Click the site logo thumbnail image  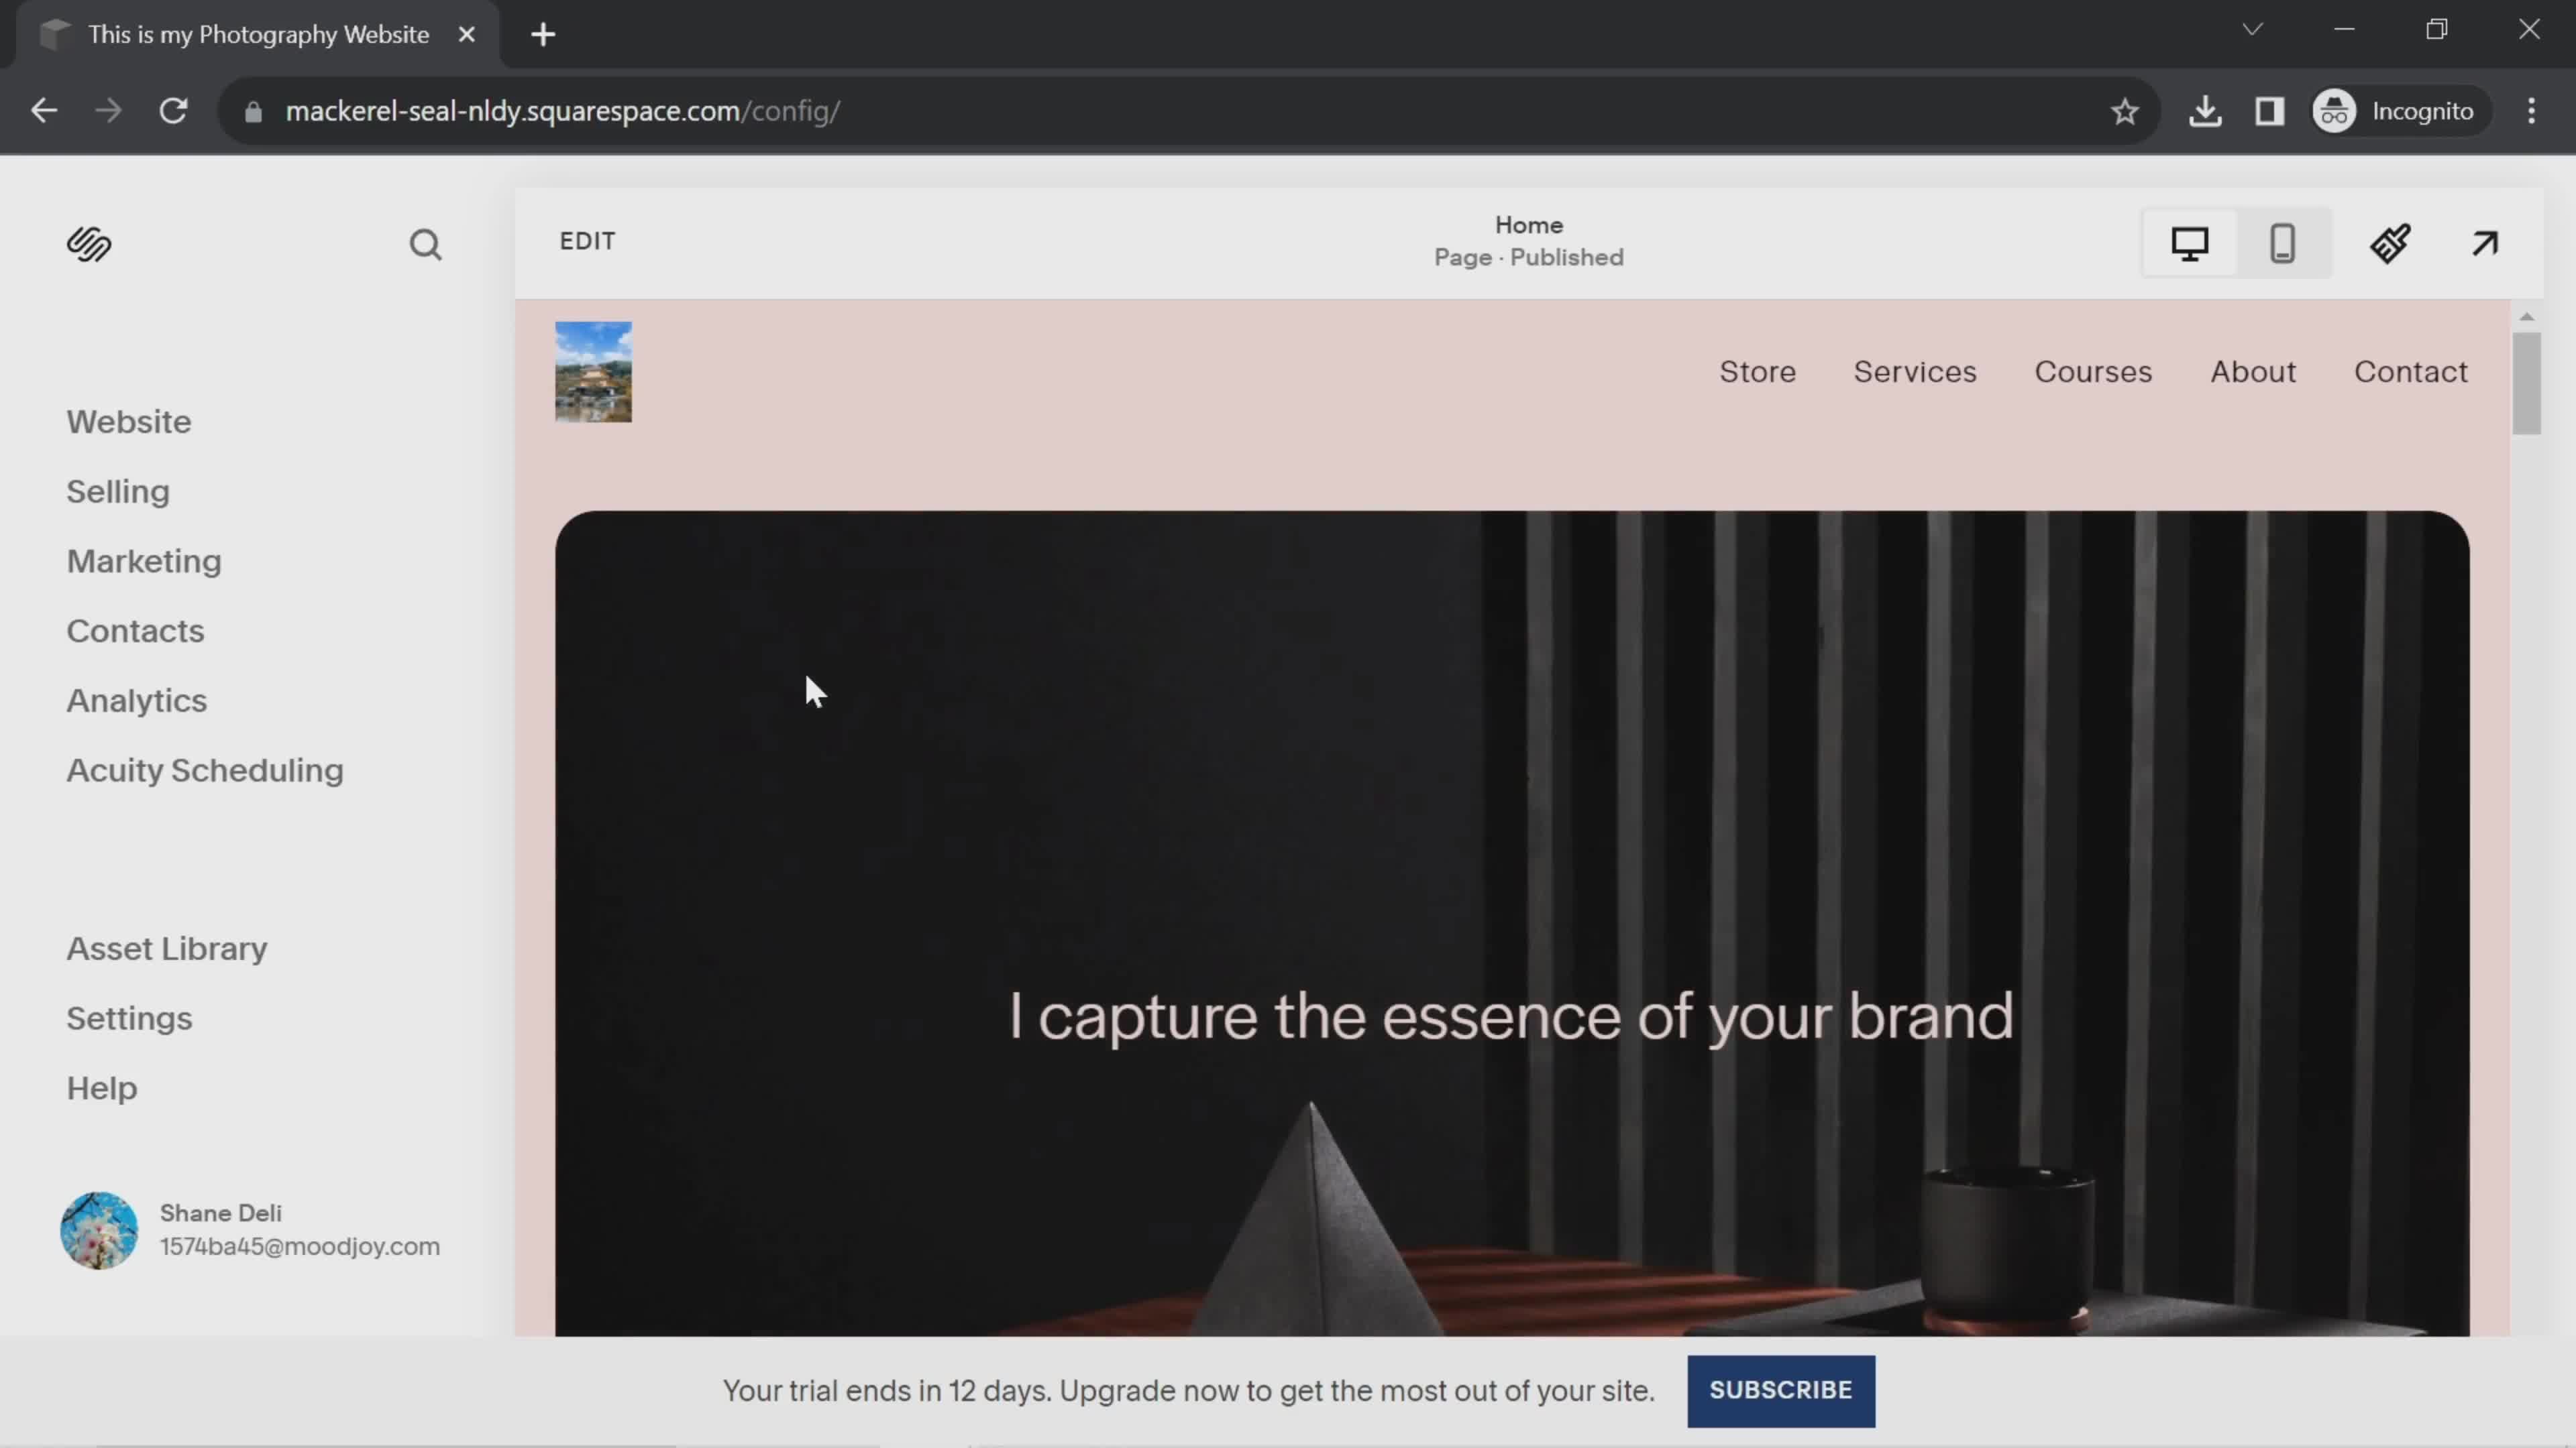tap(592, 372)
